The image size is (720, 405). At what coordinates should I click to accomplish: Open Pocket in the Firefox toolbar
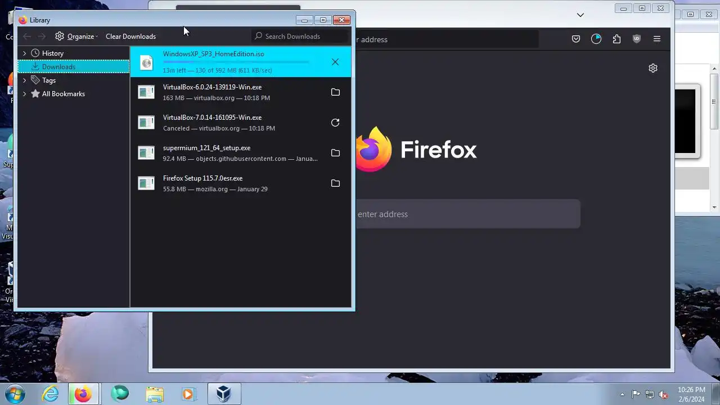576,39
